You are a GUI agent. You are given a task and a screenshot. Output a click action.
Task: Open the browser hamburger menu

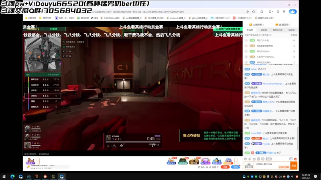click(278, 12)
